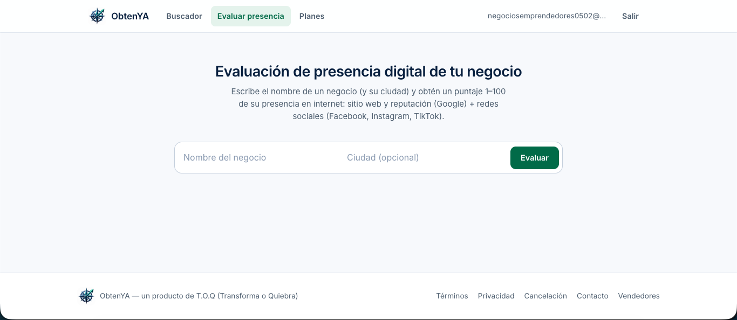The image size is (737, 320).
Task: Open the Cancelación footer link
Action: (x=545, y=296)
